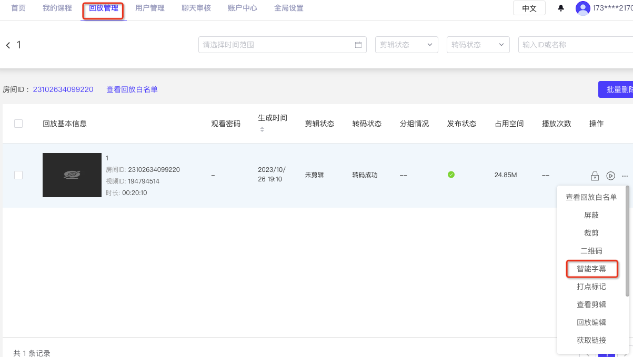Open calendar icon in time range field
Viewport: 633px width, 357px height.
[358, 45]
